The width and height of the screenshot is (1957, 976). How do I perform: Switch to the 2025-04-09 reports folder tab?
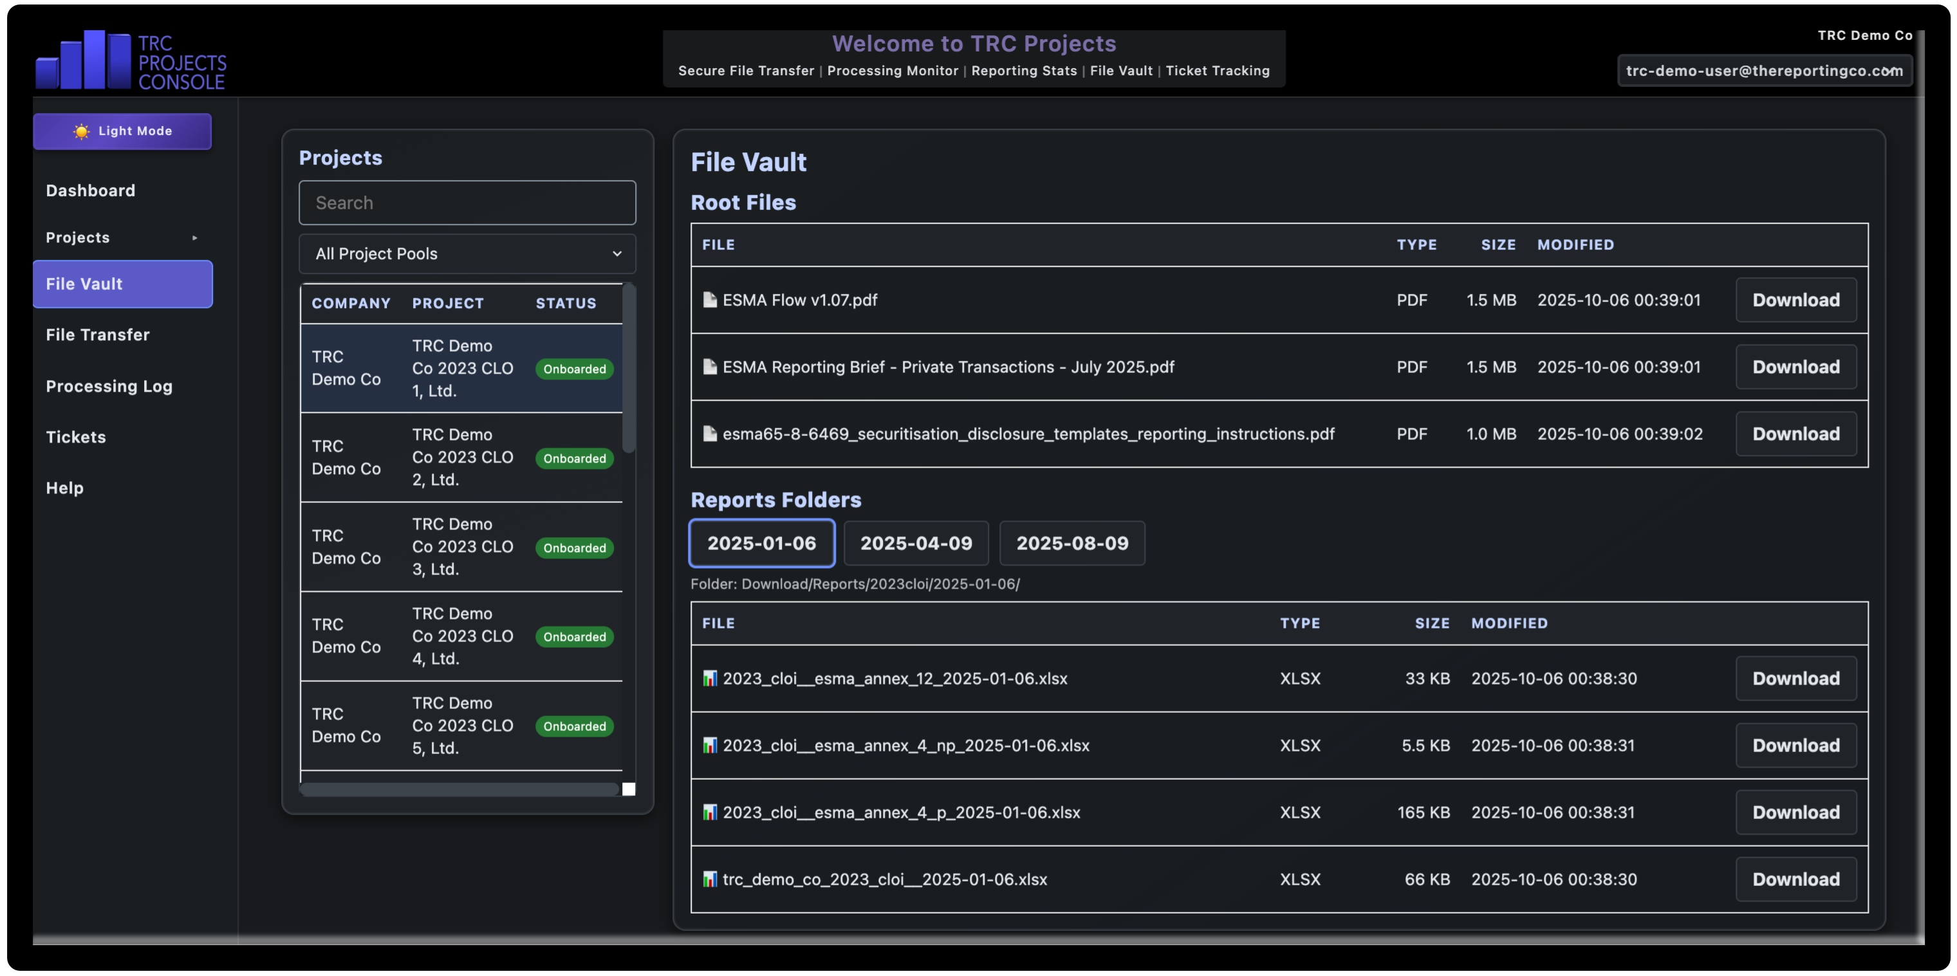[916, 543]
